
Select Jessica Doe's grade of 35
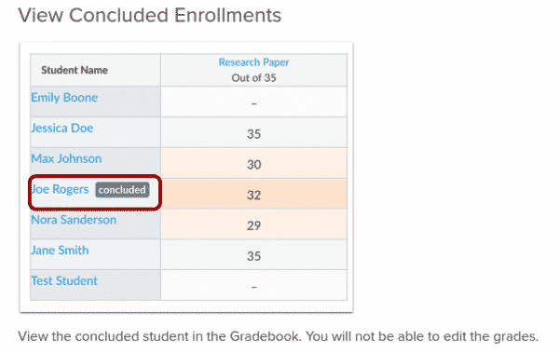click(253, 132)
